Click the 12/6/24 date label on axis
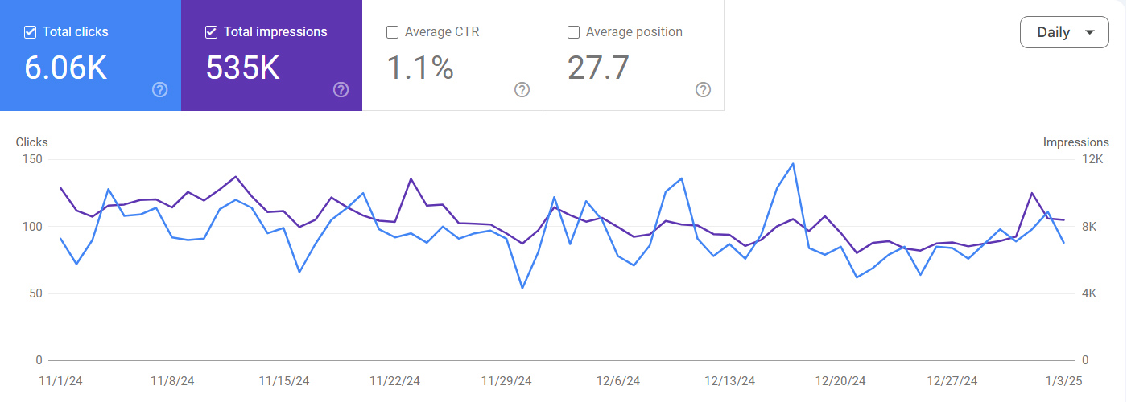This screenshot has width=1127, height=402. click(x=617, y=380)
